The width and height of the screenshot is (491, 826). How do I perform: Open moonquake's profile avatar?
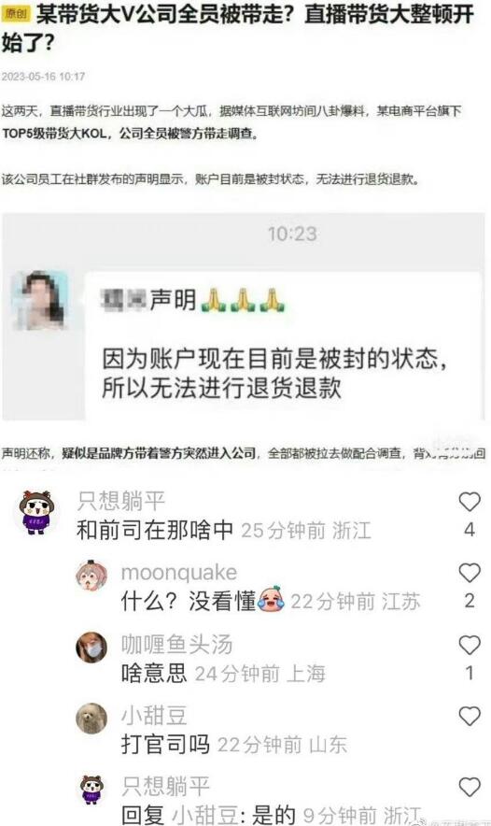(91, 576)
